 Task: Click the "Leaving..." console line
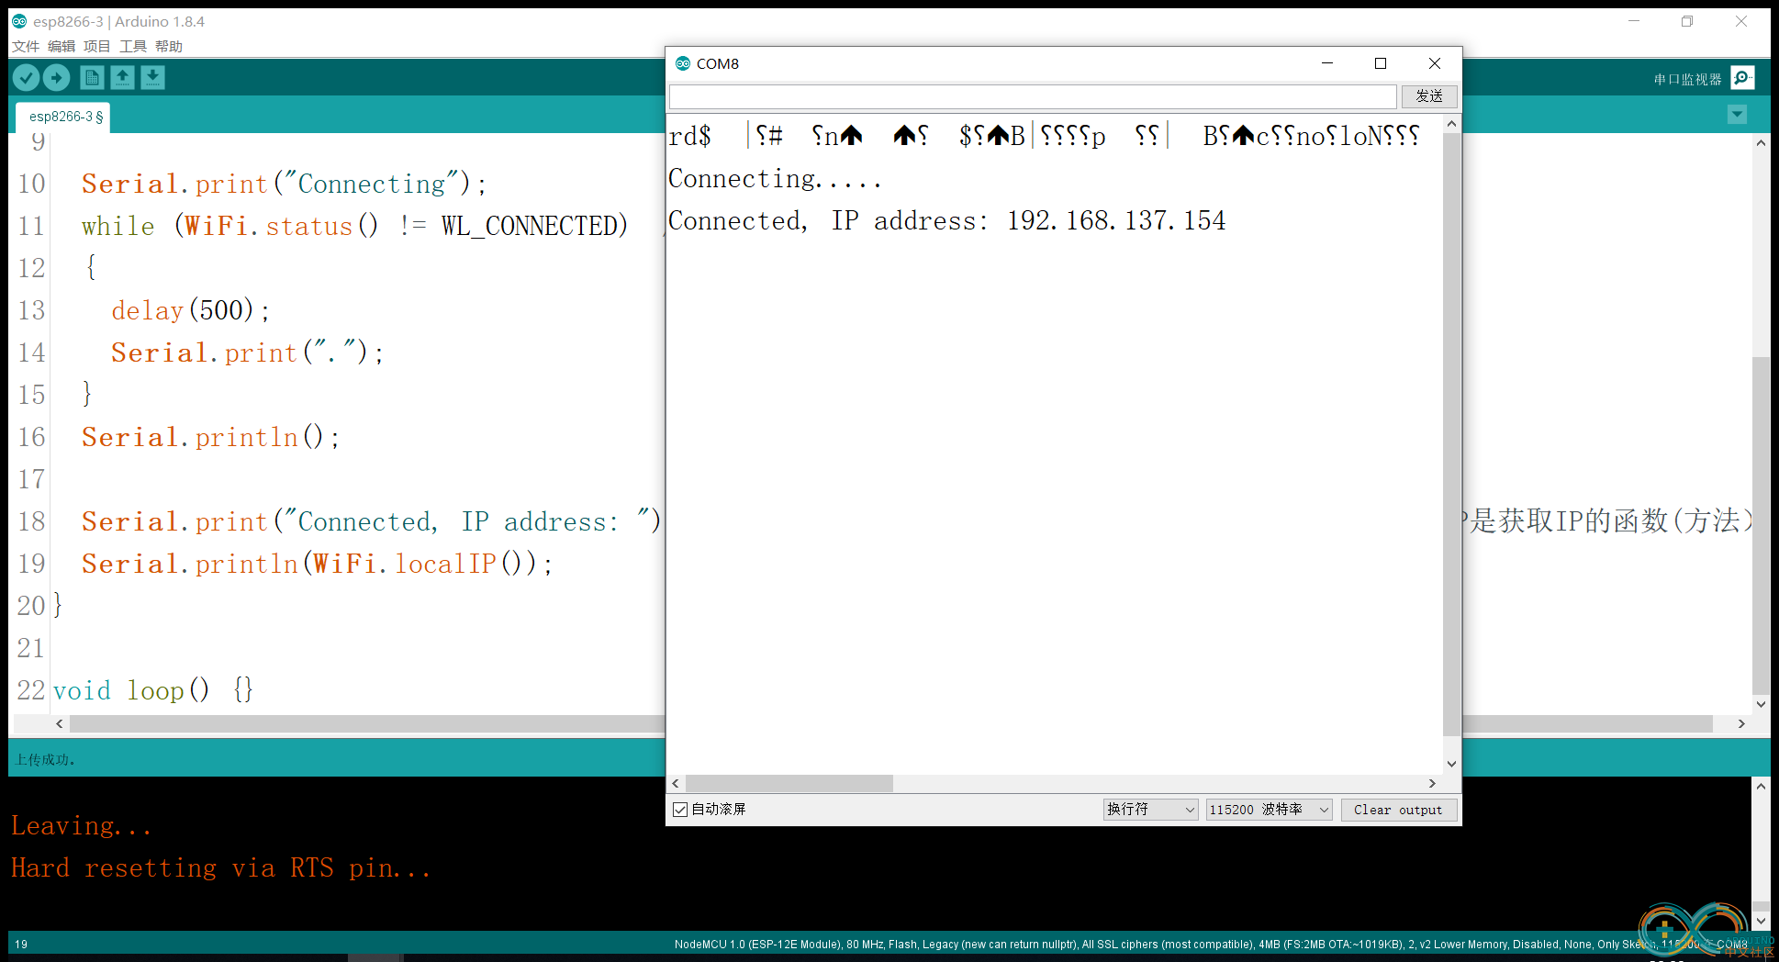pos(82,826)
